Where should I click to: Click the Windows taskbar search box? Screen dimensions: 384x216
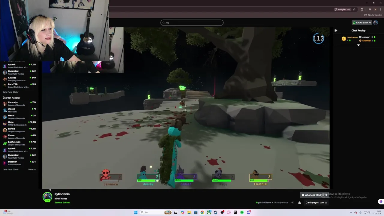[156, 212]
